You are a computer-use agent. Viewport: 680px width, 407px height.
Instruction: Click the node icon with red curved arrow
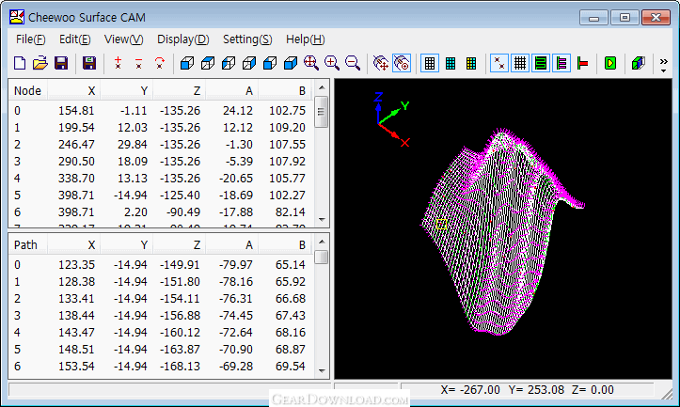(x=160, y=63)
